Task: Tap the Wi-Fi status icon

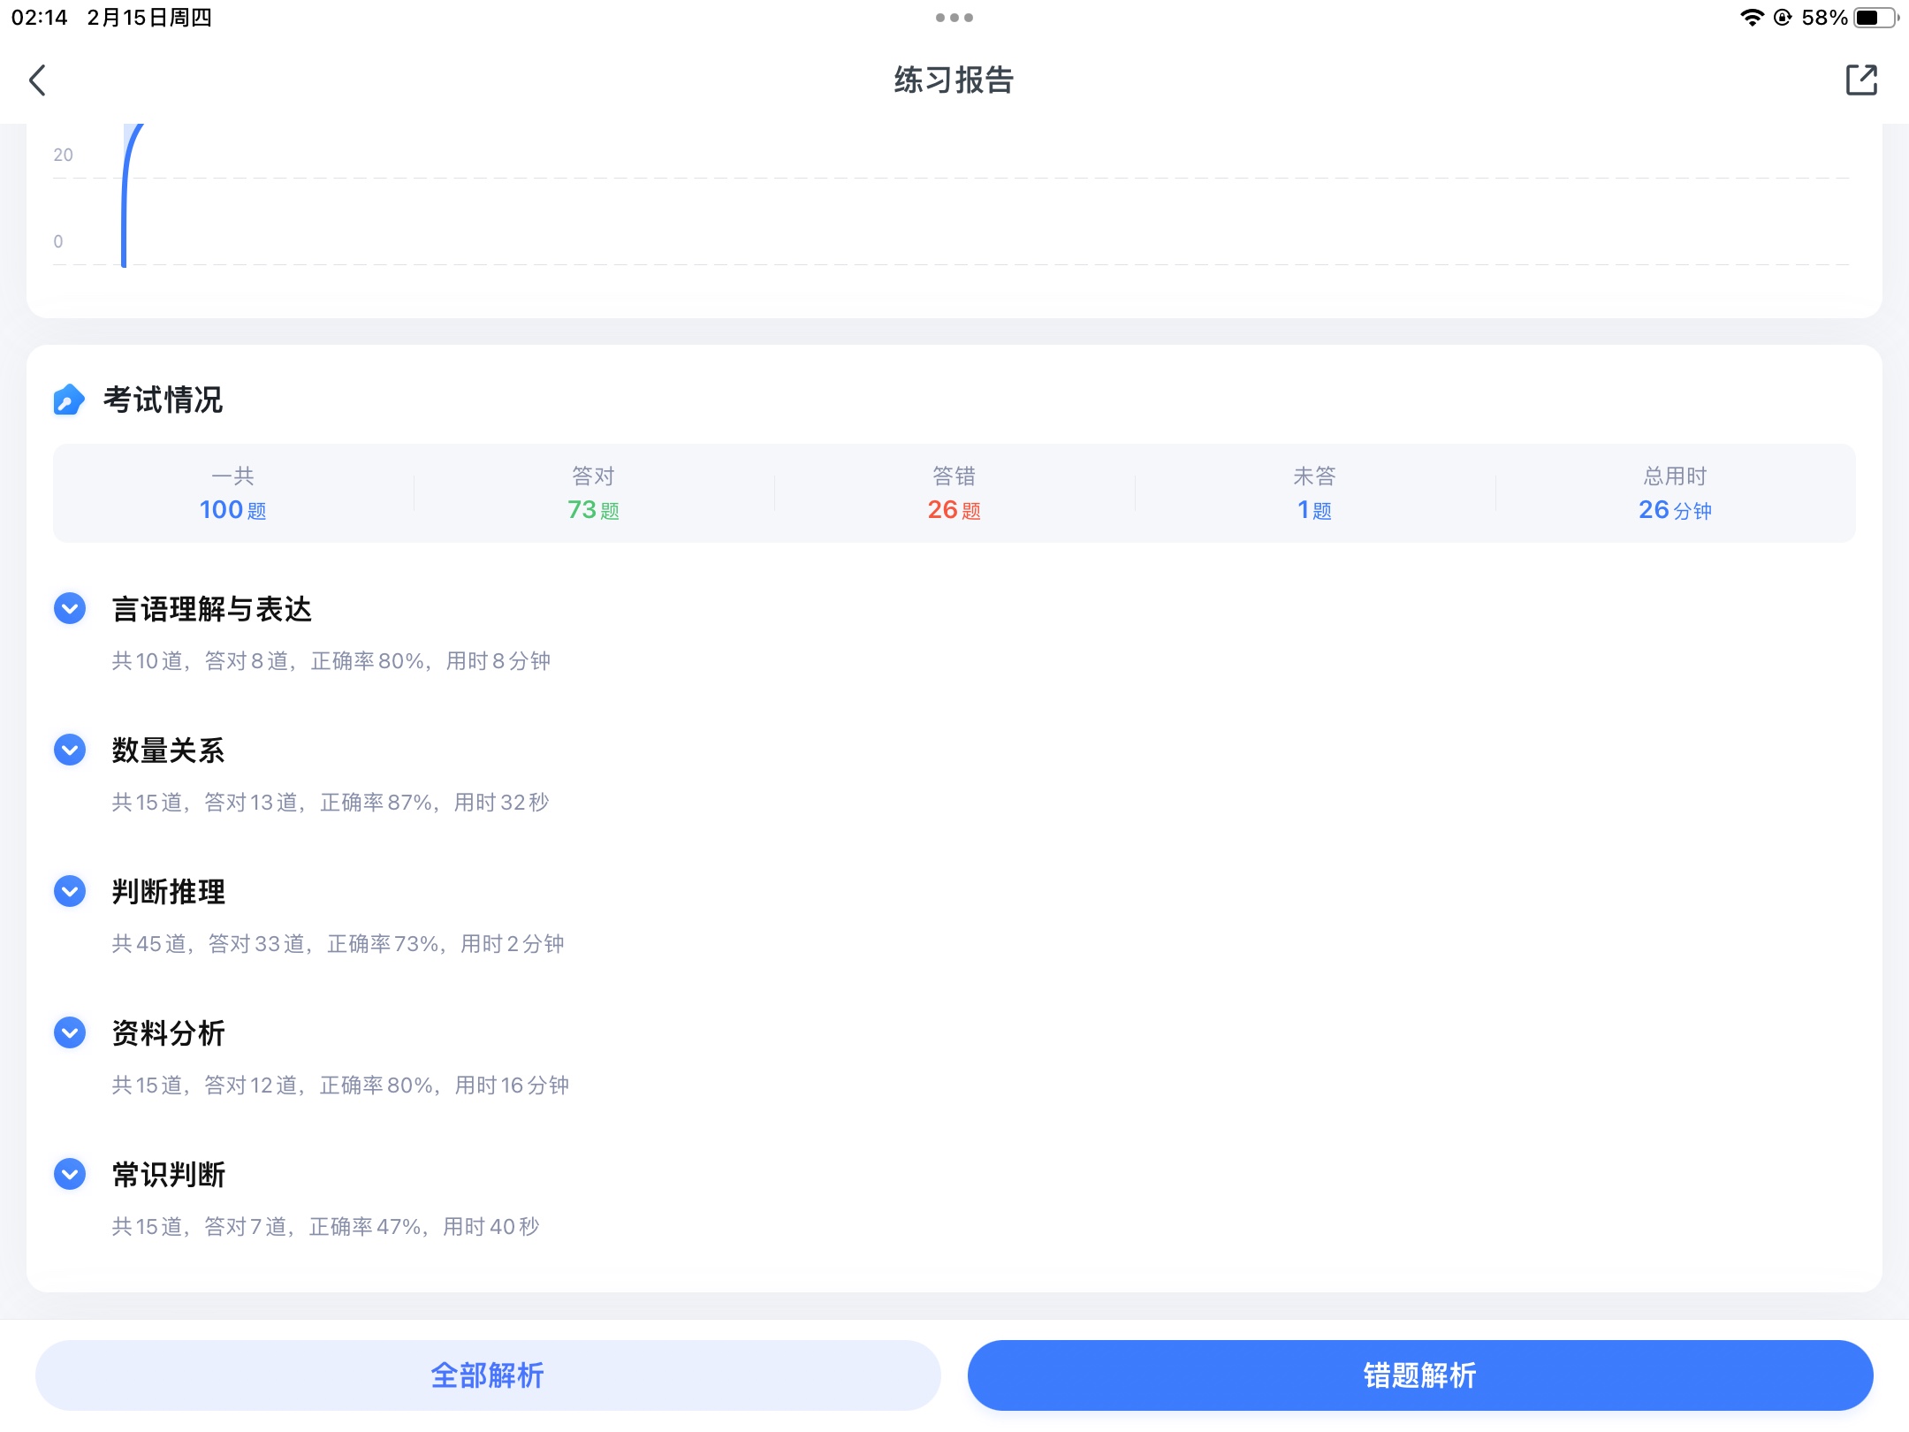Action: (x=1751, y=18)
